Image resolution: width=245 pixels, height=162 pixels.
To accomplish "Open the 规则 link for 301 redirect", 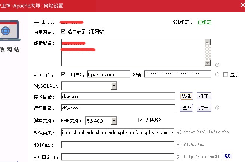I will point(227,156).
